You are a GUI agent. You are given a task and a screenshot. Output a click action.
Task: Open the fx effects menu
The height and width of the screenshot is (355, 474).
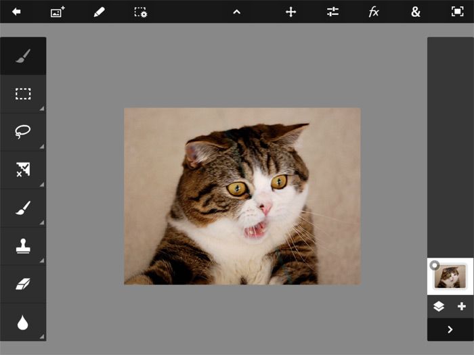pos(374,11)
